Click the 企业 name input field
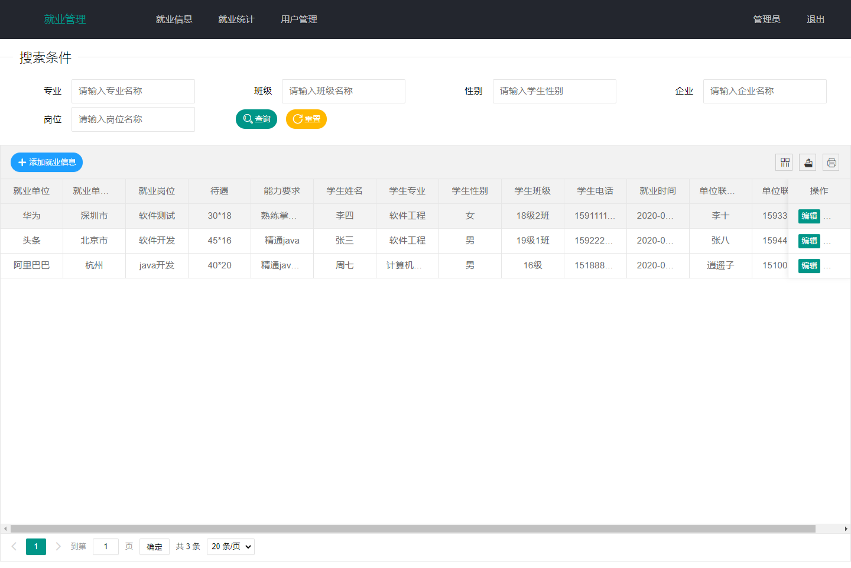 pyautogui.click(x=764, y=92)
